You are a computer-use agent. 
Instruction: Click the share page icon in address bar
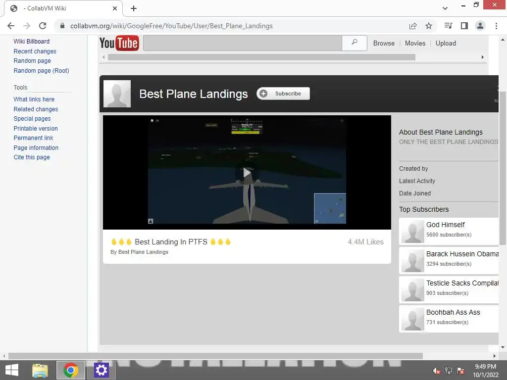coord(413,26)
